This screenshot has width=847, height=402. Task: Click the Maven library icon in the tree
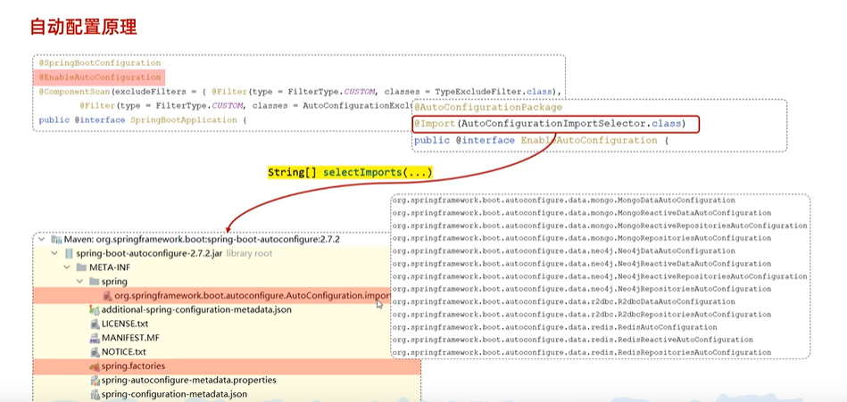click(56, 239)
